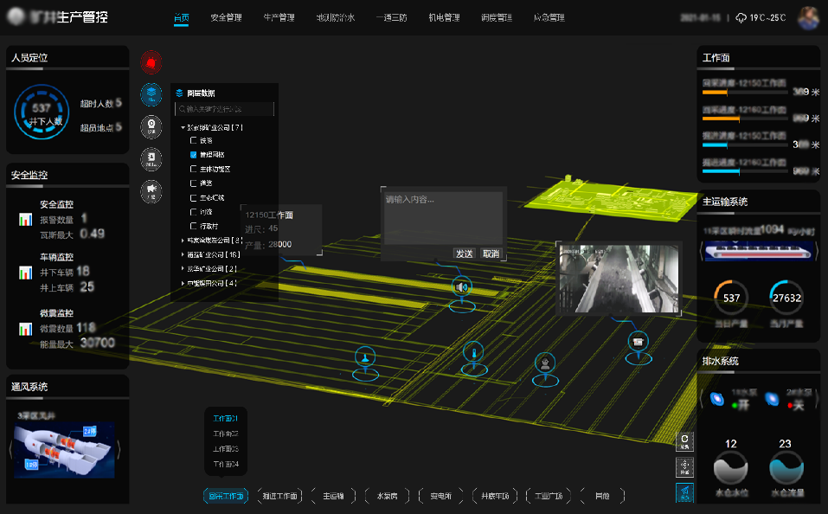This screenshot has height=514, width=828.
Task: Expand the company tree node marked [16]
Action: click(183, 254)
